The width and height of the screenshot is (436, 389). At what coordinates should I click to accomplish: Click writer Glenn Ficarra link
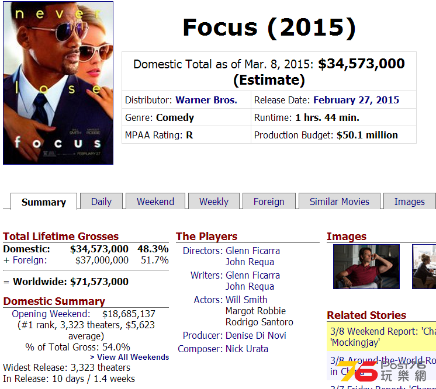pos(252,275)
